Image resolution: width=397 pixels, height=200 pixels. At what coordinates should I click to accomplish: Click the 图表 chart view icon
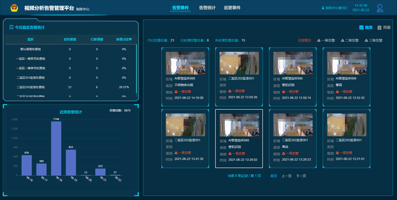tap(362, 27)
